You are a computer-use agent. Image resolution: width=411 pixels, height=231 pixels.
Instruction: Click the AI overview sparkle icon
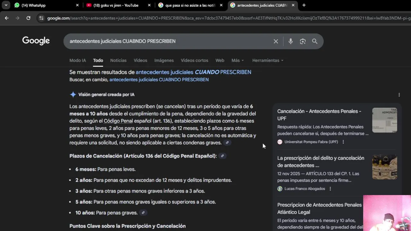point(73,94)
